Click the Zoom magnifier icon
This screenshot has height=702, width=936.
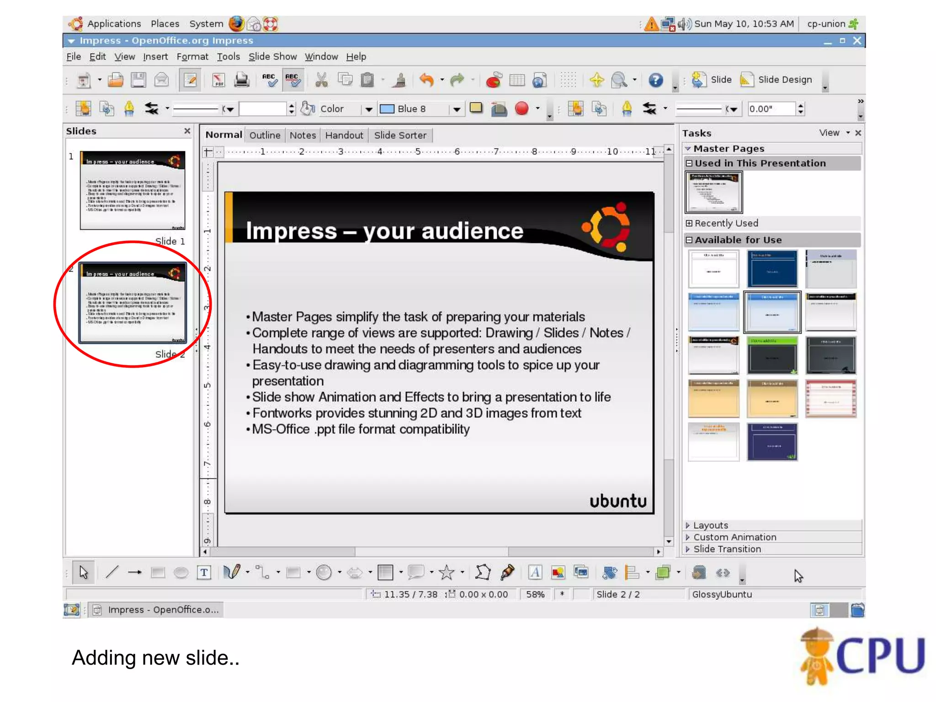pos(619,80)
